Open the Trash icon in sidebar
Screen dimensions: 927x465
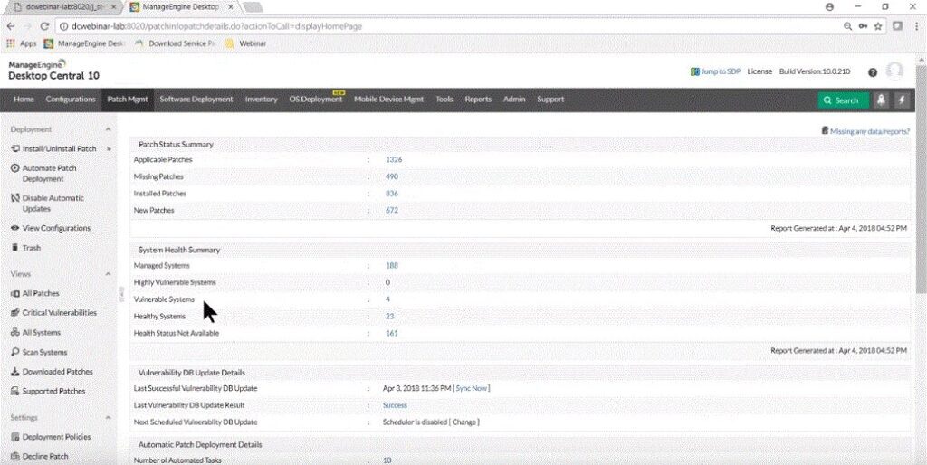coord(15,248)
